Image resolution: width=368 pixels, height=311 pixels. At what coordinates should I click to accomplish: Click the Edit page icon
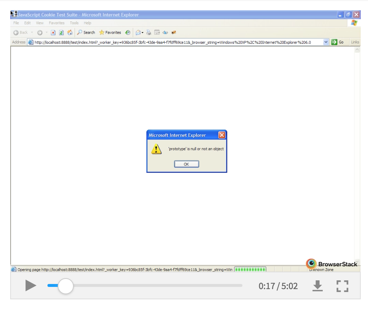156,32
